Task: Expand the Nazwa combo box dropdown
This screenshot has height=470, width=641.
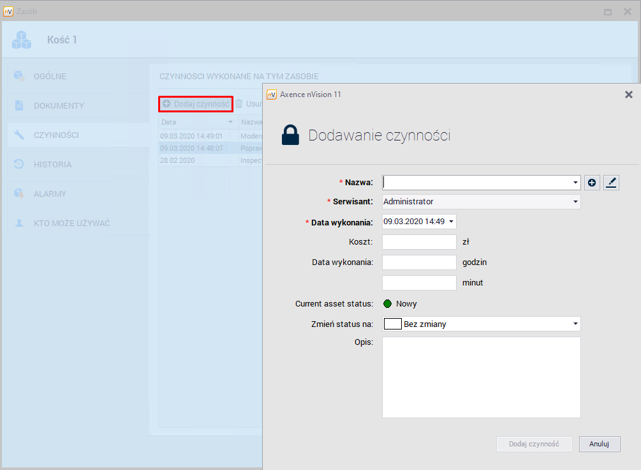Action: (x=575, y=183)
